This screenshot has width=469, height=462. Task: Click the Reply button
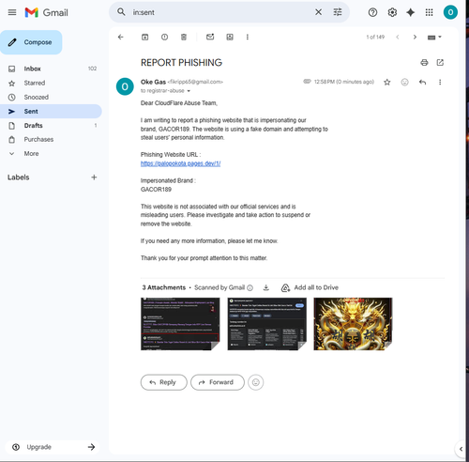coord(164,382)
